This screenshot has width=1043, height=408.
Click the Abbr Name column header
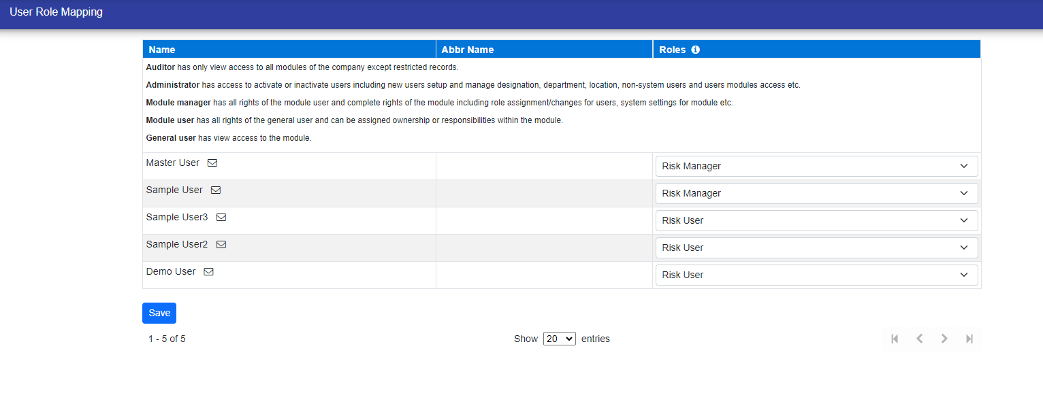[x=468, y=50]
